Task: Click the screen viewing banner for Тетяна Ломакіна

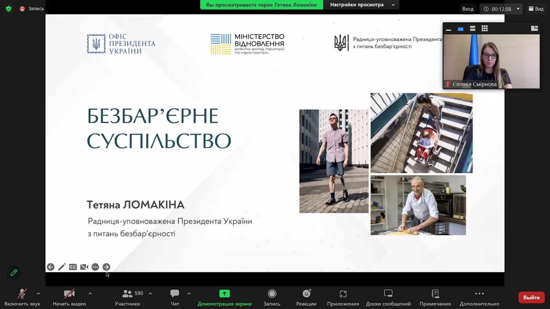Action: 262,5
